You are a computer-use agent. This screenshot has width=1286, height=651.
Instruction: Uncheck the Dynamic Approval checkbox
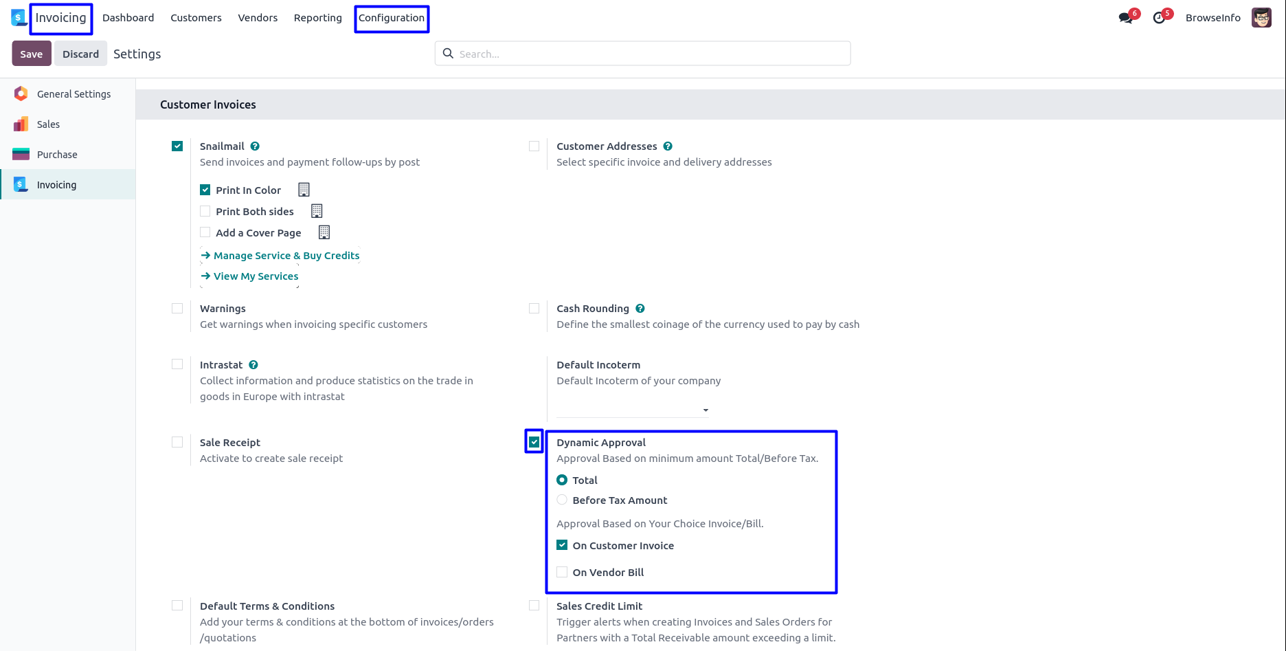pyautogui.click(x=534, y=442)
